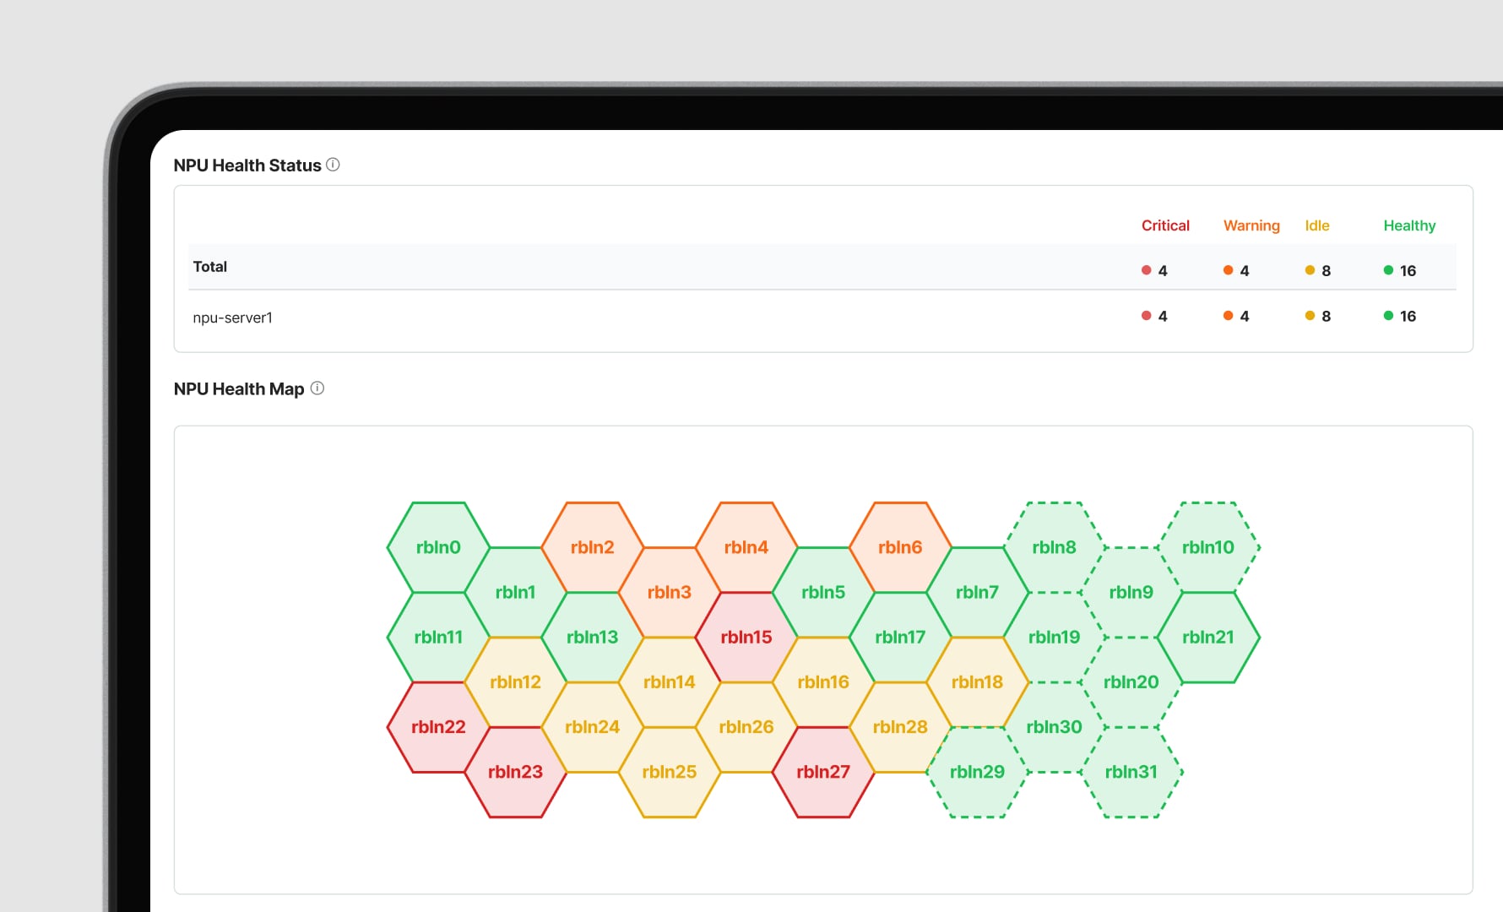
Task: Select the rbln23 hexagon
Action: point(515,771)
